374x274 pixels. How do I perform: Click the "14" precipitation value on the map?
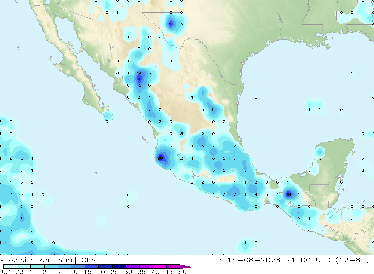point(139,73)
